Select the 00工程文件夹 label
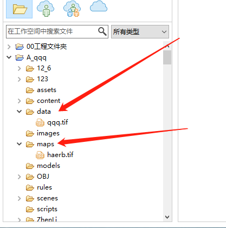This screenshot has width=226, height=228. 47,47
